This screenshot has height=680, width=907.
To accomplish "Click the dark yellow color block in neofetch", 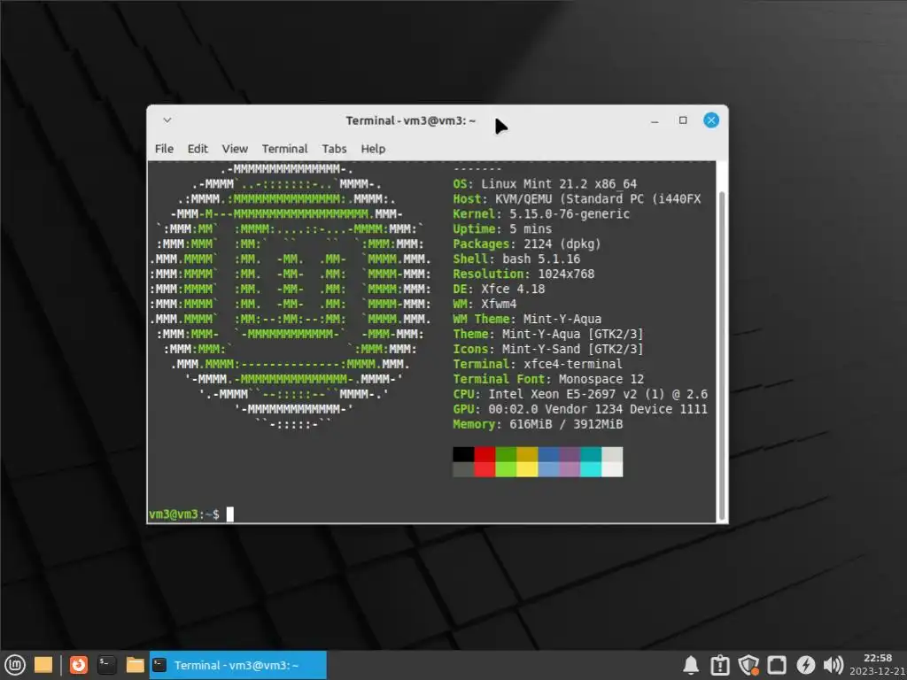I will click(527, 454).
